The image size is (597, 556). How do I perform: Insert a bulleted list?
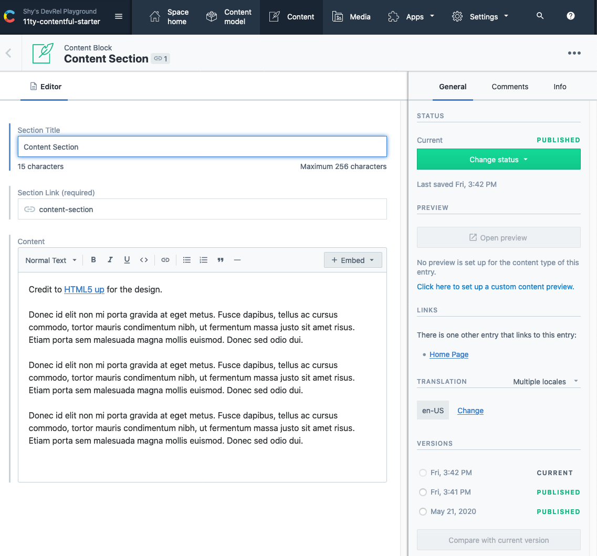tap(186, 260)
